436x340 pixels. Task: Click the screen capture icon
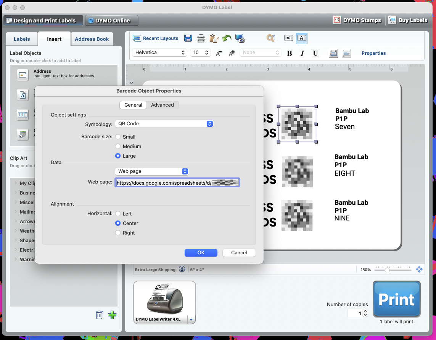click(x=240, y=38)
